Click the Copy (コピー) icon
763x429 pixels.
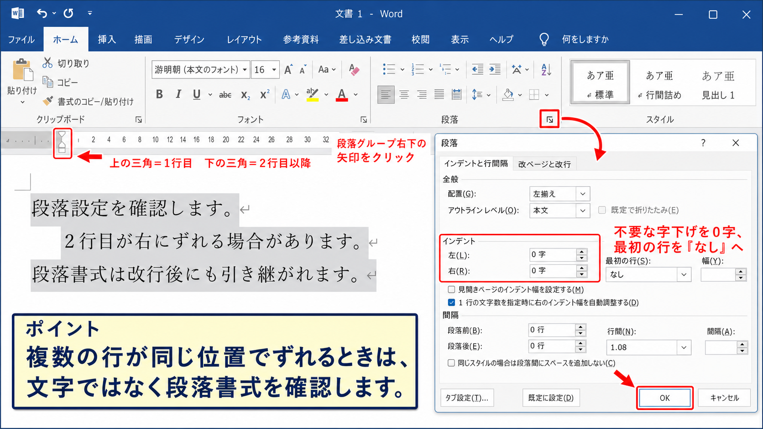pyautogui.click(x=47, y=82)
